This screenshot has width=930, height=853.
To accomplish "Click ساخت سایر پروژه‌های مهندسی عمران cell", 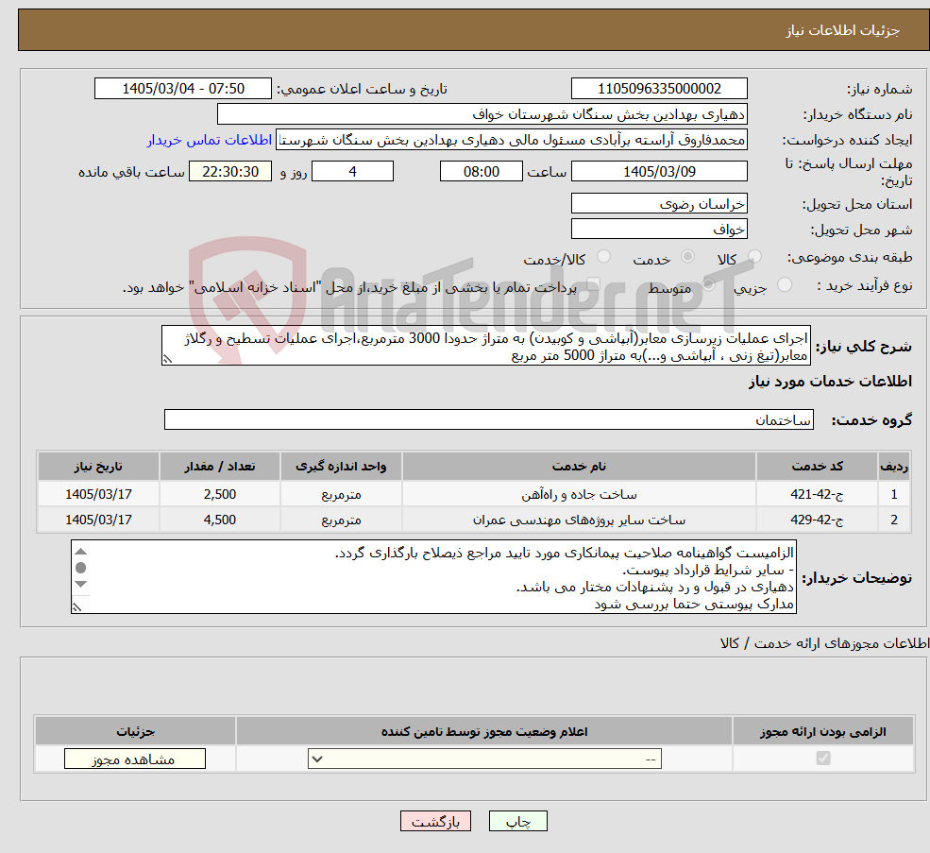I will (x=579, y=520).
